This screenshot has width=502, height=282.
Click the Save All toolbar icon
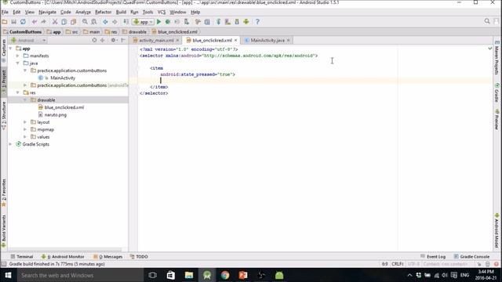[14, 22]
